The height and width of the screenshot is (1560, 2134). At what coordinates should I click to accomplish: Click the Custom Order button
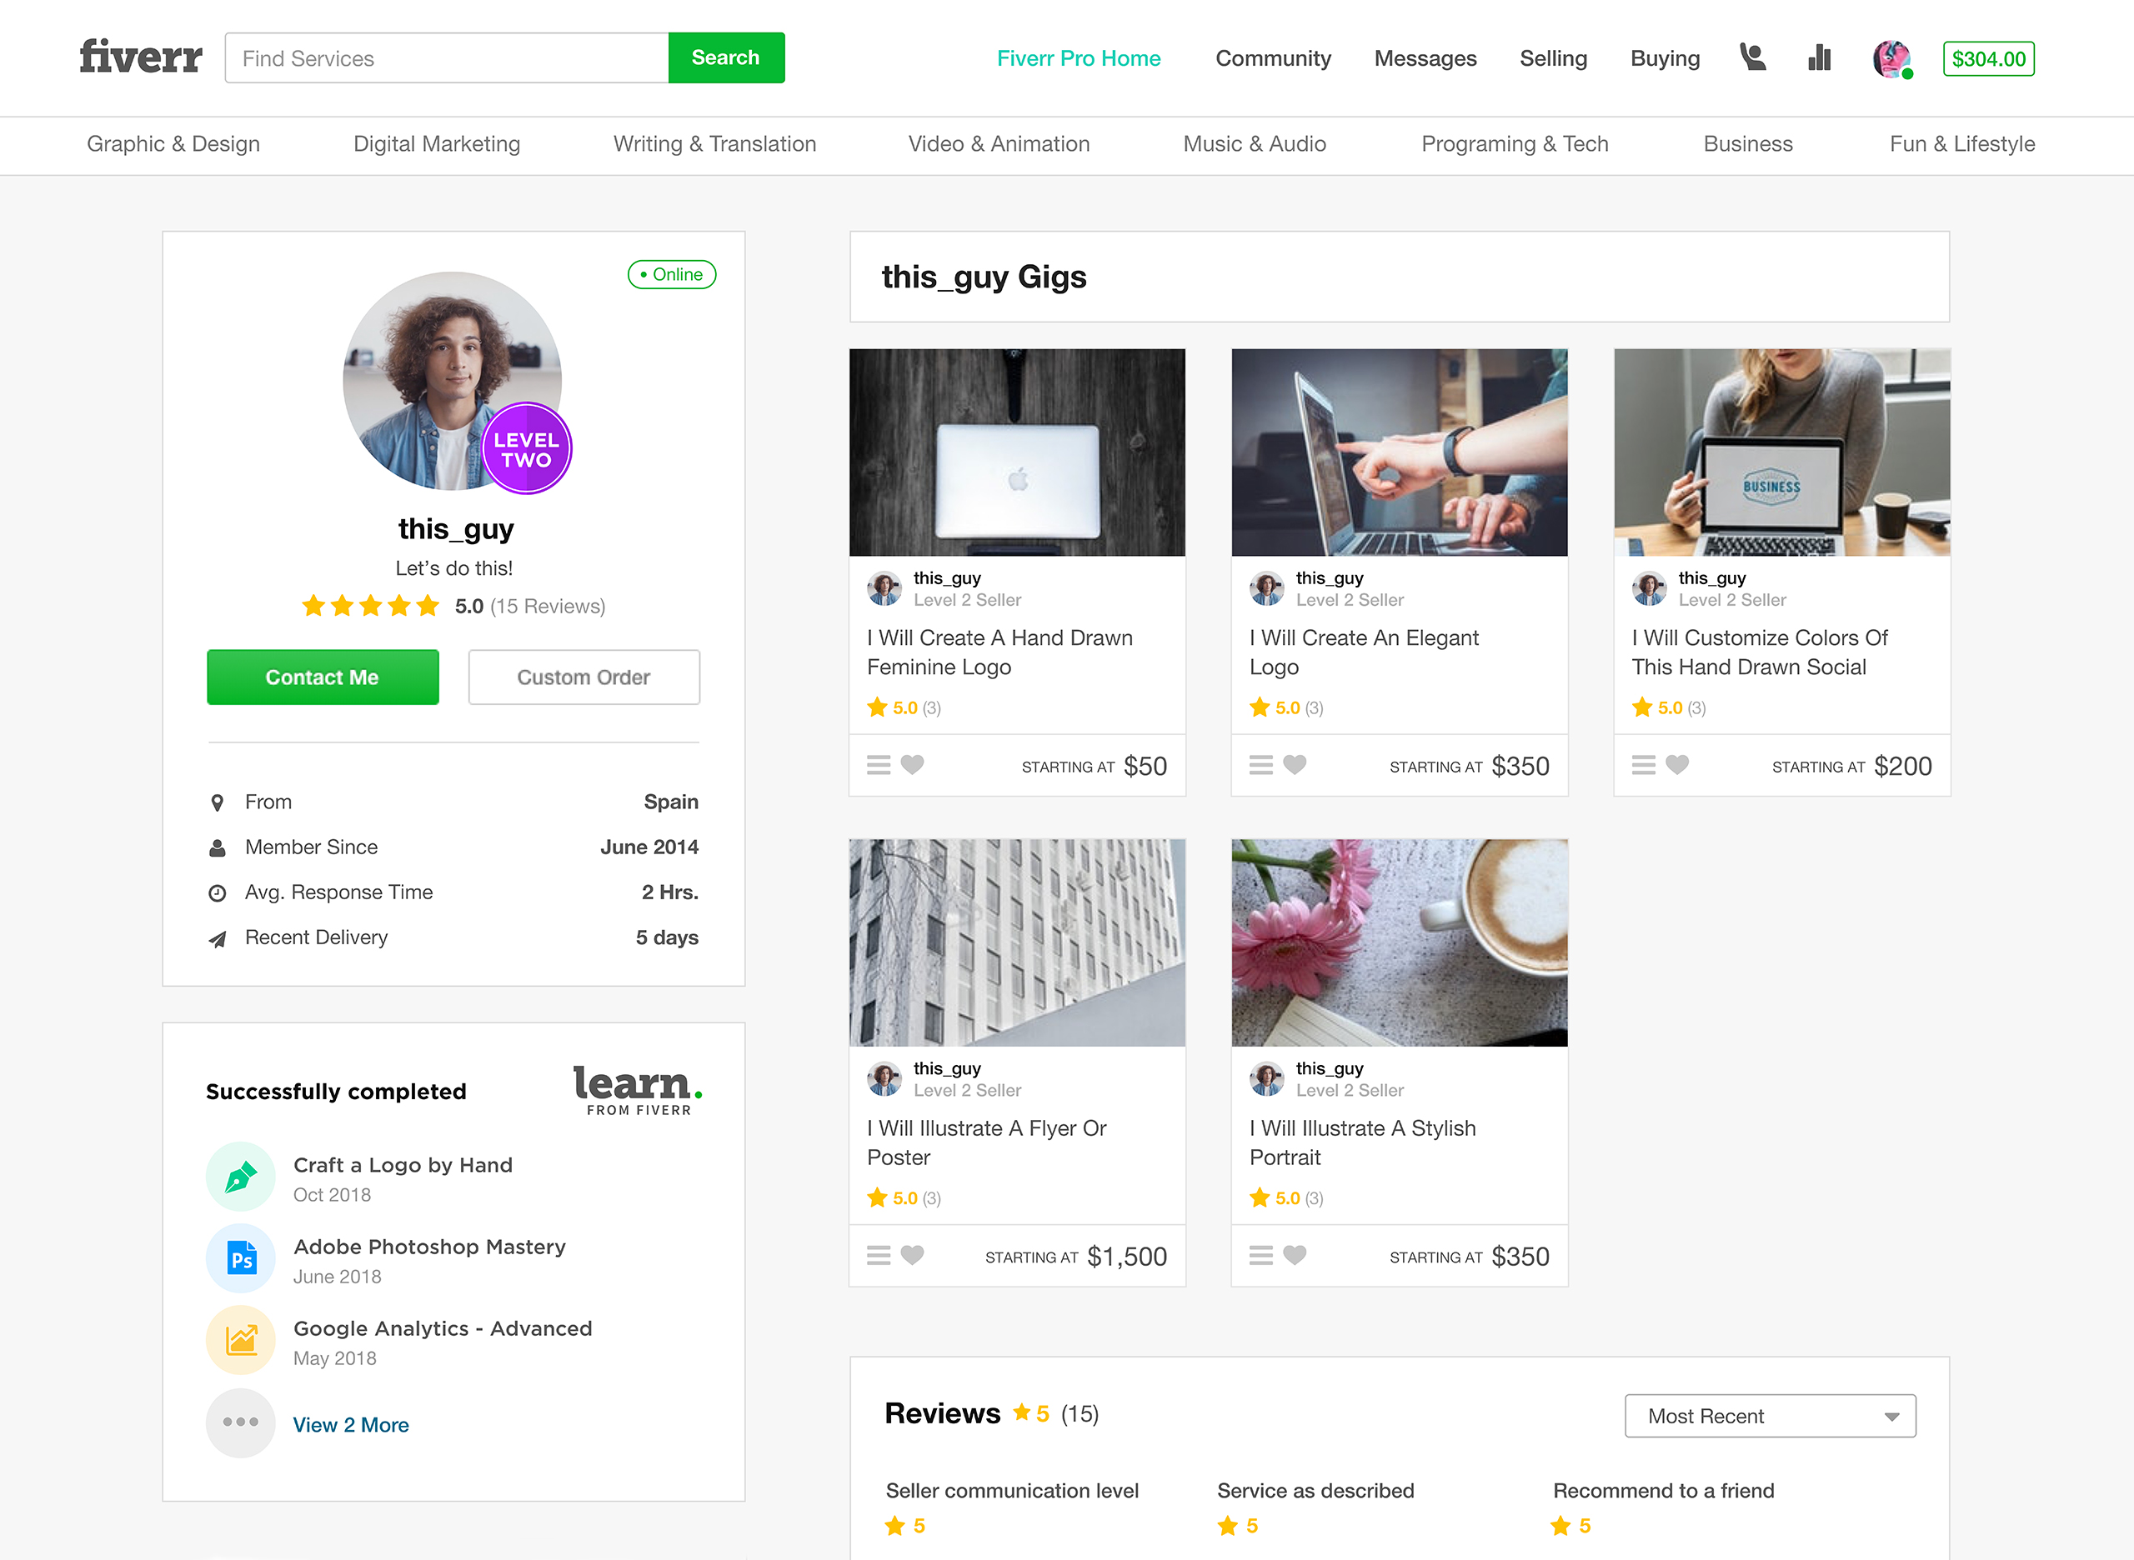(x=583, y=677)
